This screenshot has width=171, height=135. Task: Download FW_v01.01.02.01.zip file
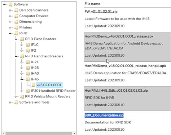click(x=101, y=12)
